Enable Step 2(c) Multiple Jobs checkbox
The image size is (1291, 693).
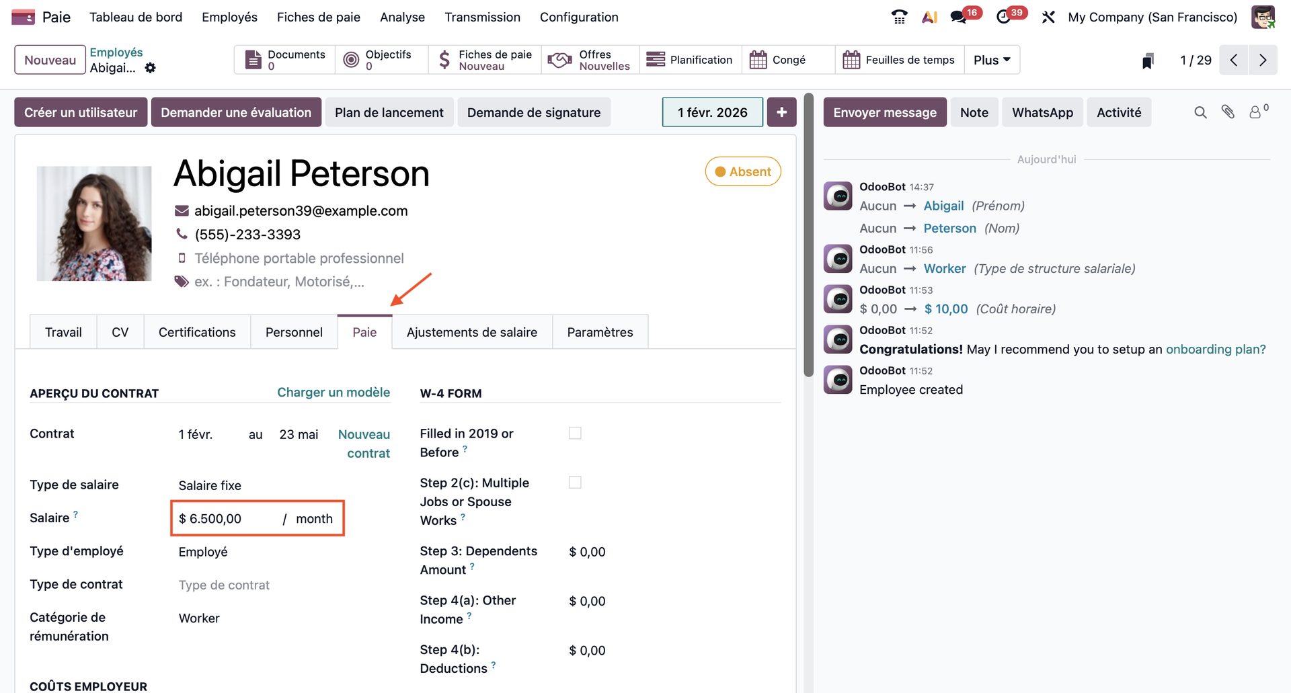575,483
